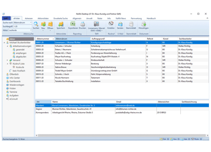Click the E-Mail Senden icon
Viewport: 211px width, 152px height.
coord(120,24)
